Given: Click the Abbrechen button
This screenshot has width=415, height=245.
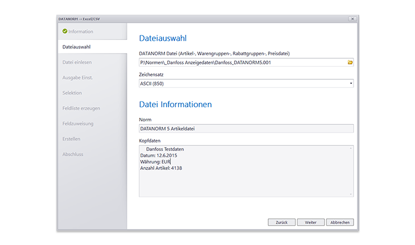Looking at the screenshot, I should pyautogui.click(x=340, y=222).
